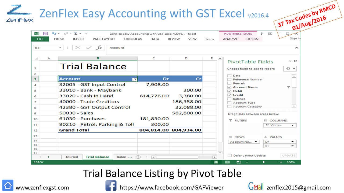Open the facebook.com/GAFViewer link
This screenshot has width=344, height=193.
click(x=171, y=188)
